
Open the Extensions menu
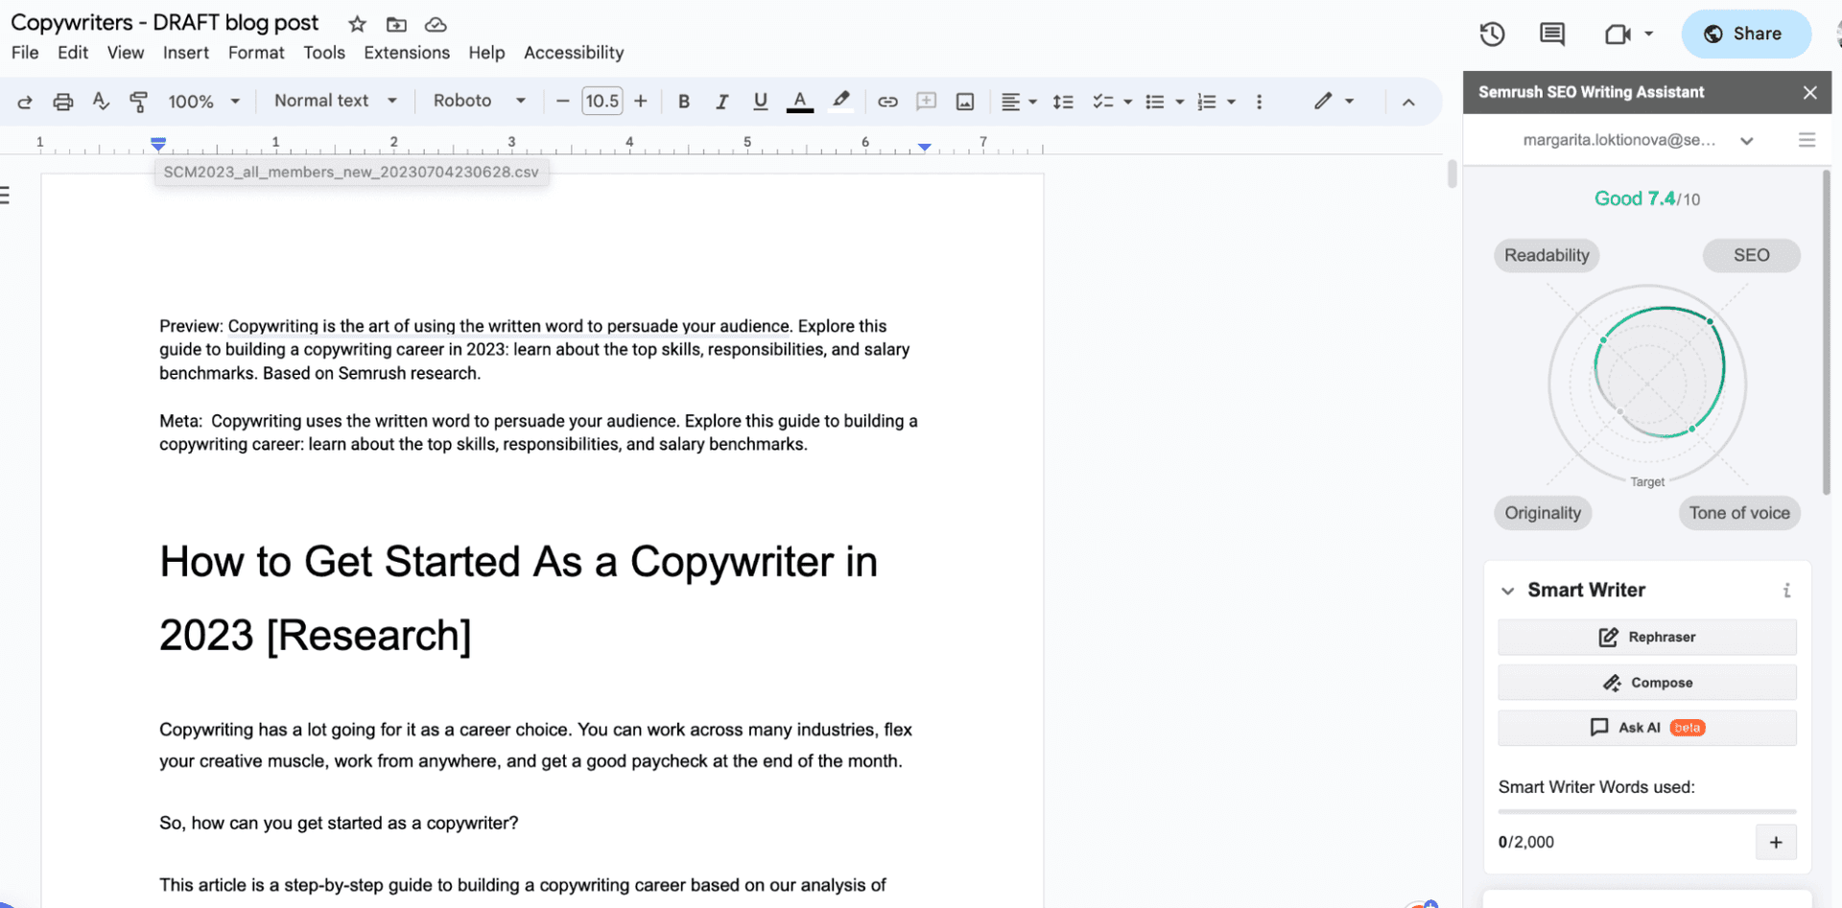coord(407,53)
